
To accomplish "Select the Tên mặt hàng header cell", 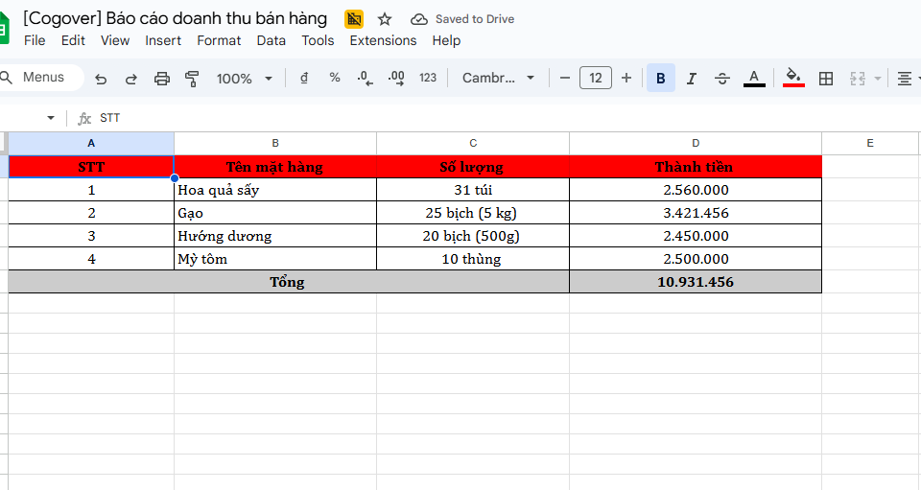I will [x=275, y=167].
